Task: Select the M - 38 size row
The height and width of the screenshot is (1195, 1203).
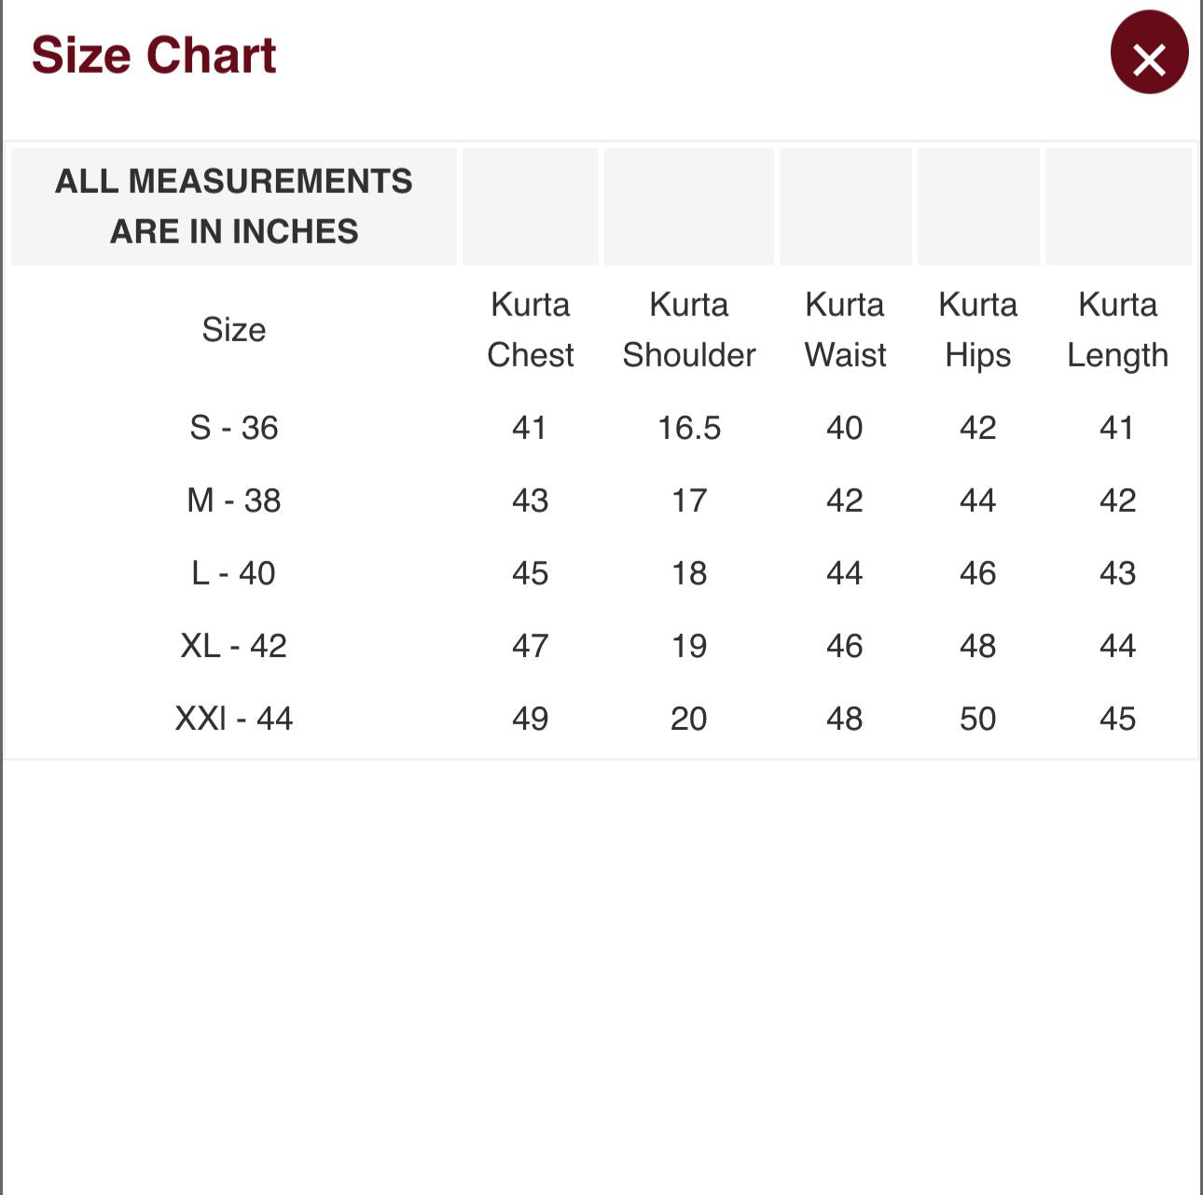Action: [601, 501]
